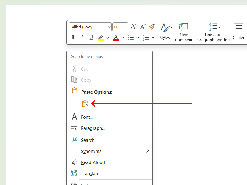Click the Underline icon
Image resolution: width=247 pixels, height=185 pixels.
pos(91,37)
